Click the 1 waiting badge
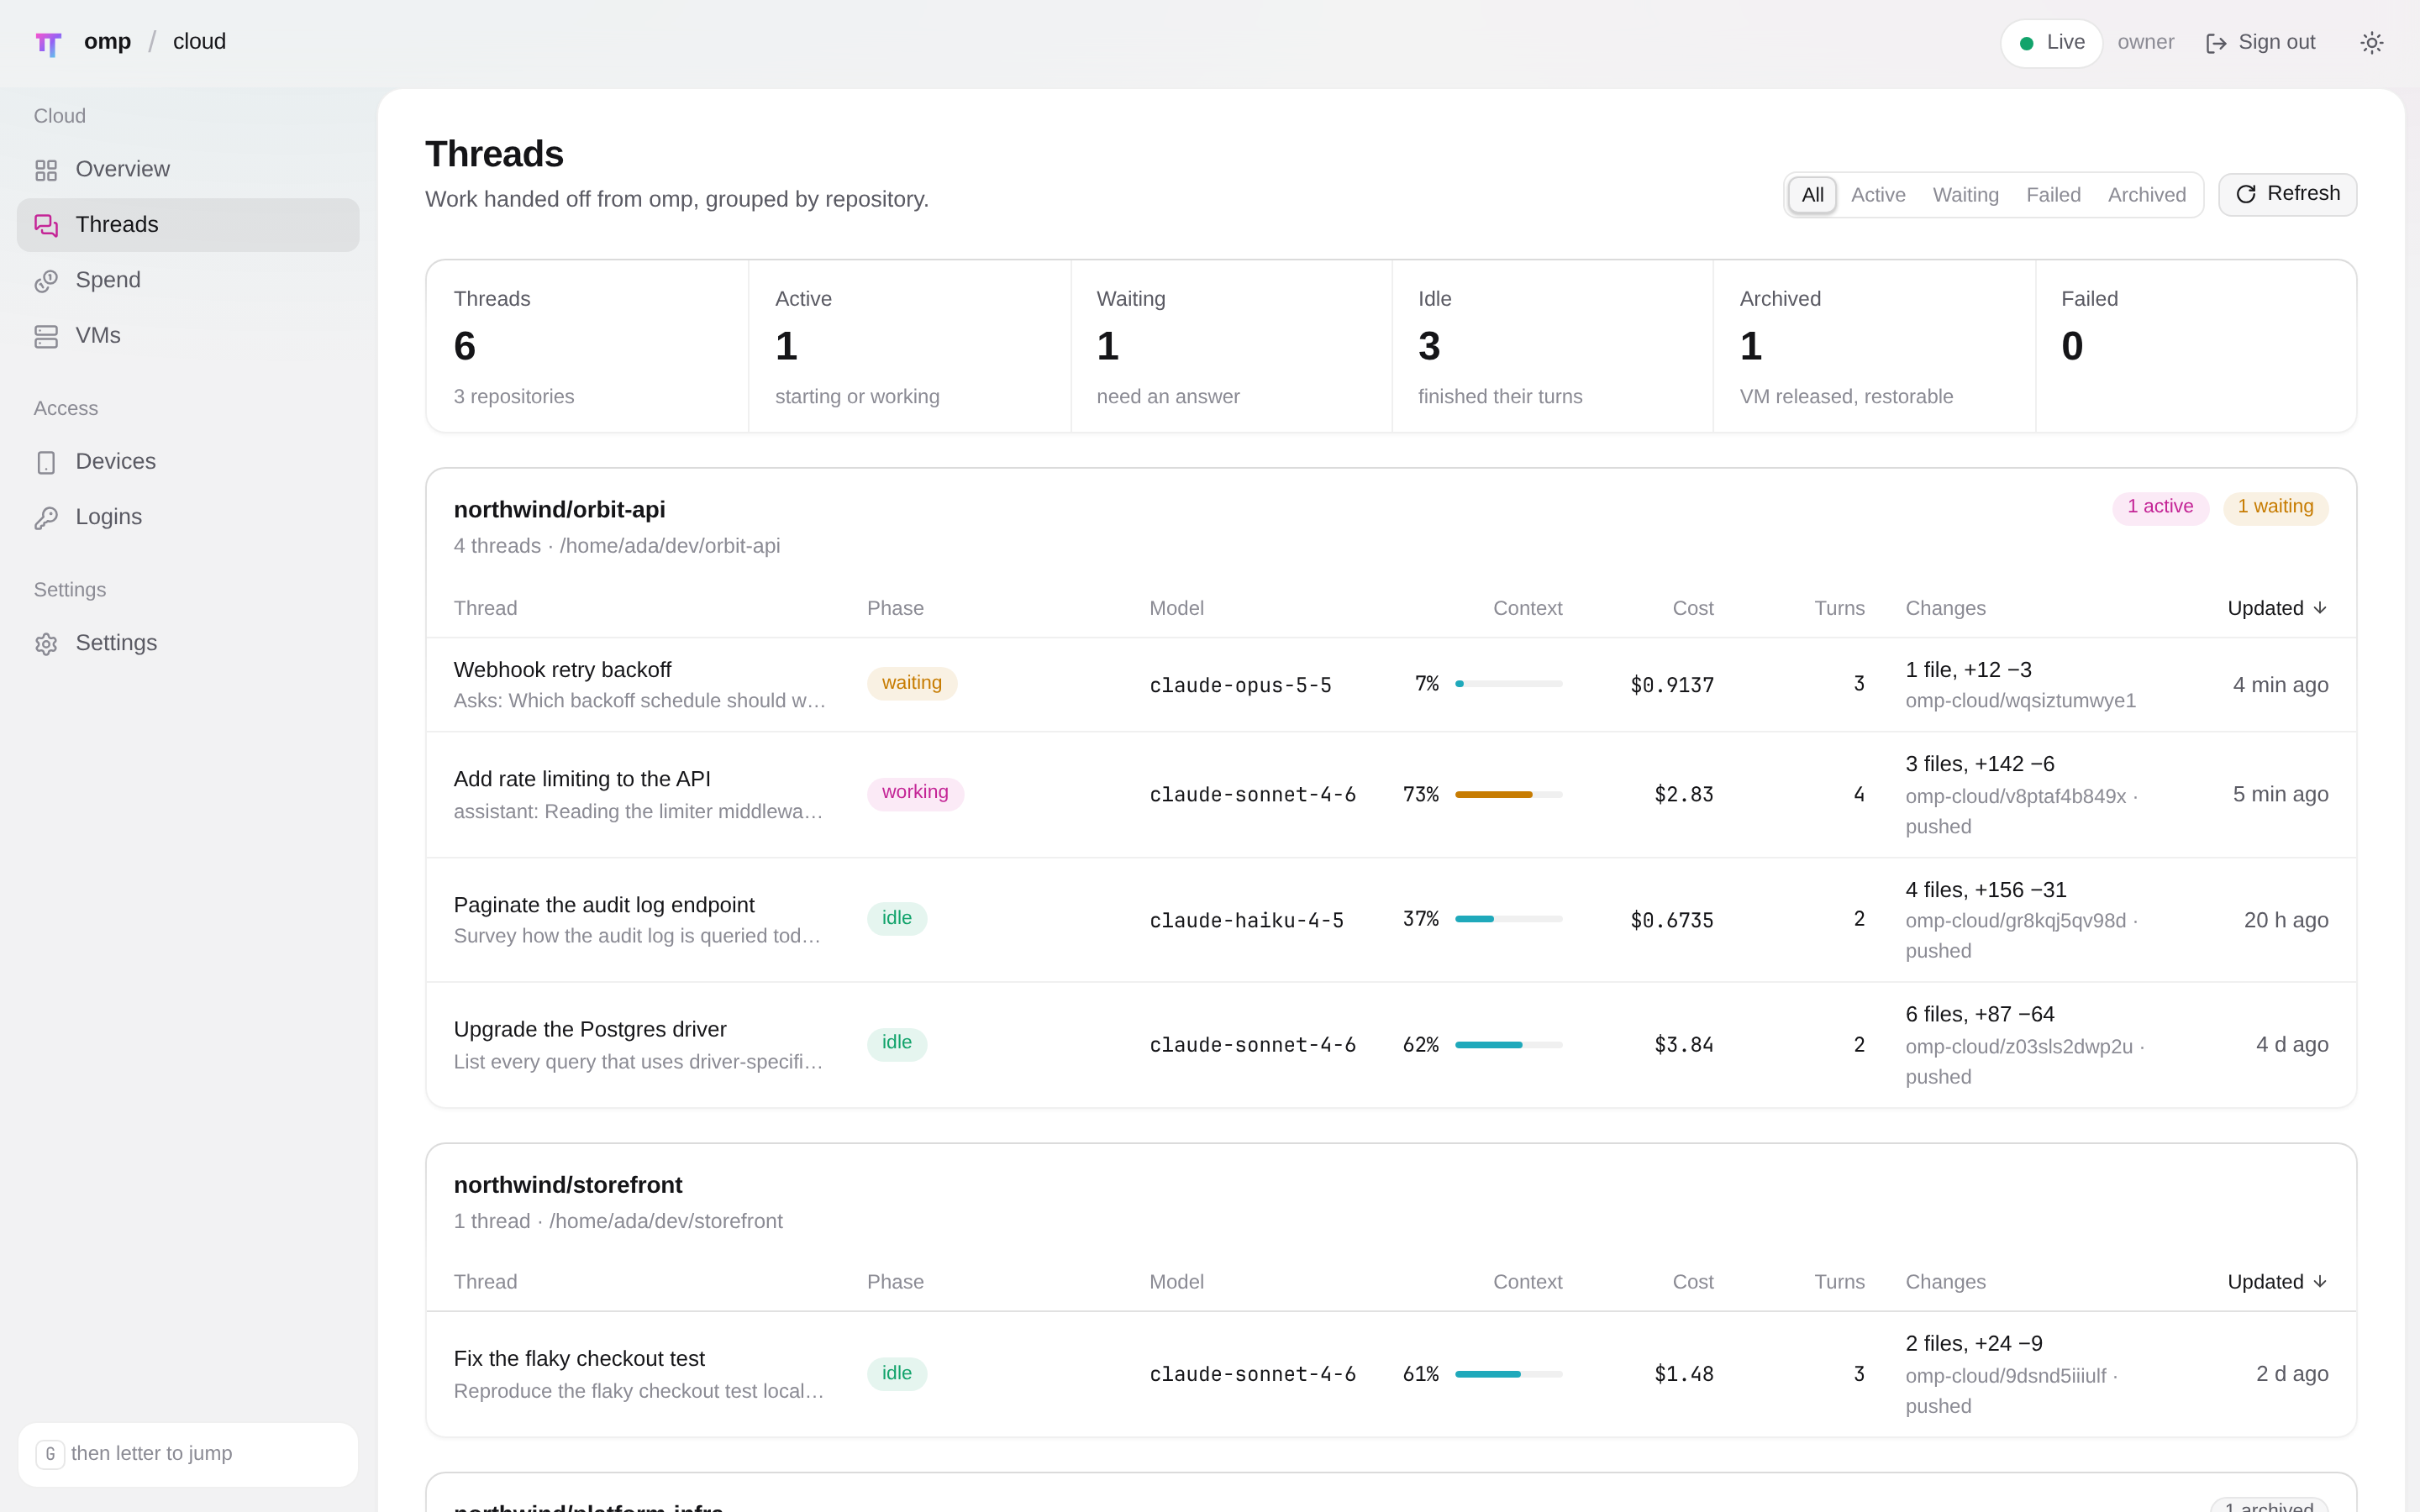This screenshot has width=2420, height=1512. (2275, 507)
